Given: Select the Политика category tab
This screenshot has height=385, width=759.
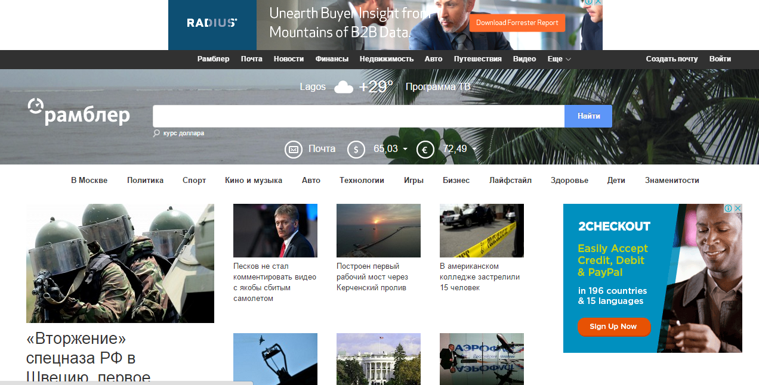Looking at the screenshot, I should (145, 180).
